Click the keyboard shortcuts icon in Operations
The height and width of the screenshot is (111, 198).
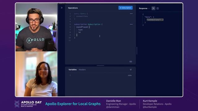click(131, 62)
